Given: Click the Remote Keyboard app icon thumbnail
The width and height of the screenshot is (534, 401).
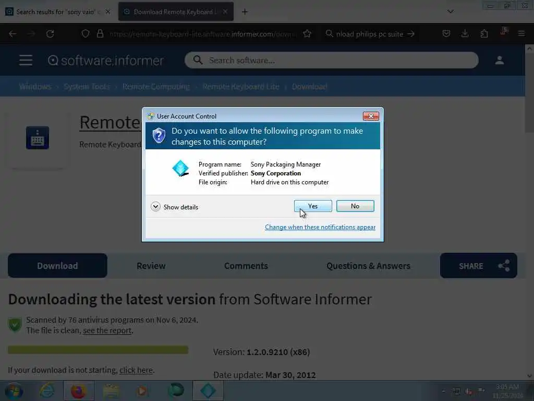Looking at the screenshot, I should pos(38,138).
